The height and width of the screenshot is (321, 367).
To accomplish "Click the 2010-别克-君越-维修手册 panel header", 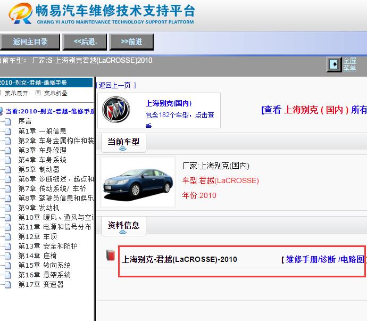I will [x=46, y=83].
